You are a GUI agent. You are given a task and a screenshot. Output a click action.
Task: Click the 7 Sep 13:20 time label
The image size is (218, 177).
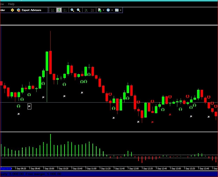(x=189, y=169)
